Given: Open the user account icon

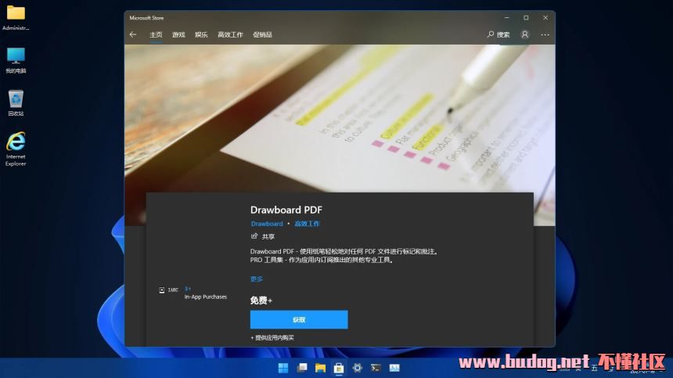Looking at the screenshot, I should 525,34.
